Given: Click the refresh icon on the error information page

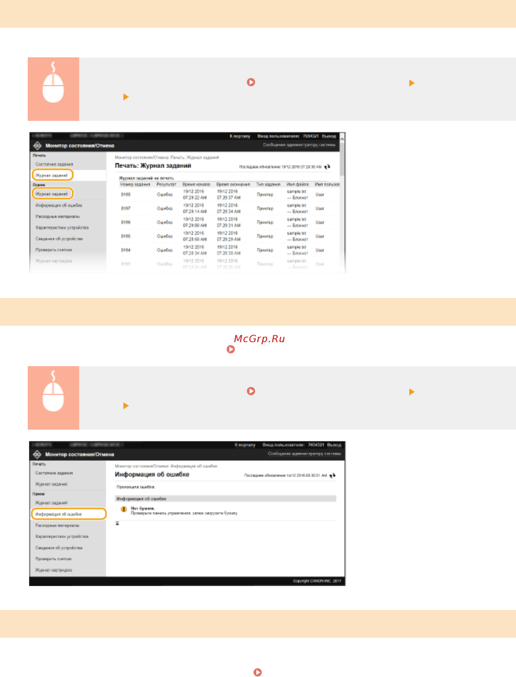Looking at the screenshot, I should (x=332, y=475).
